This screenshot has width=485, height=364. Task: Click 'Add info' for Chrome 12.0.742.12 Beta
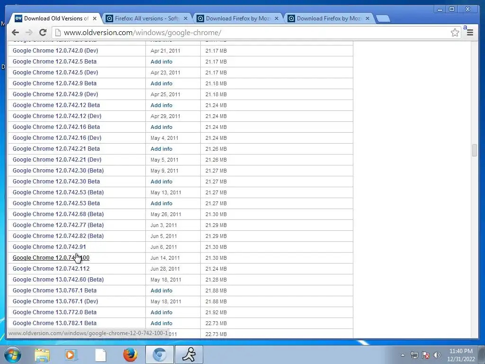(x=162, y=105)
